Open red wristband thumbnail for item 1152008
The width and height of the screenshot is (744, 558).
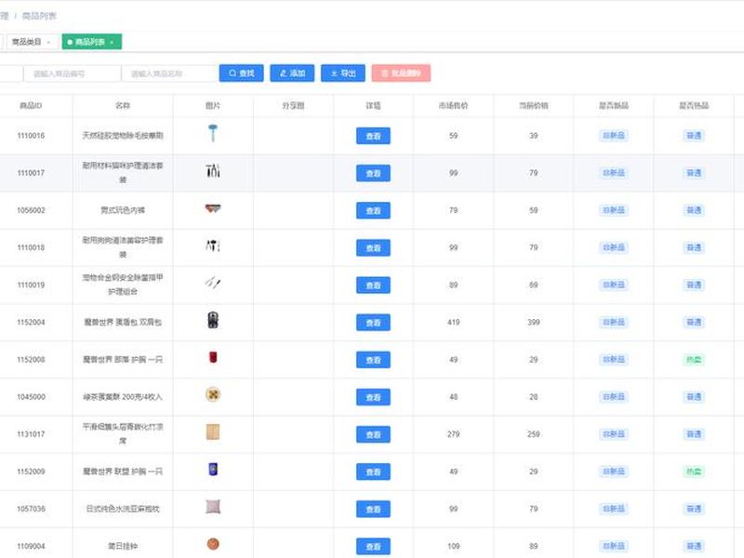coord(213,357)
